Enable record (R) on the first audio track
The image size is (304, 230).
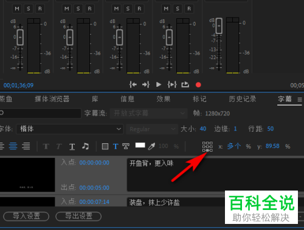tap(40, 8)
